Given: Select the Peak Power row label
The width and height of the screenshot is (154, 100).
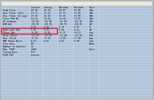Looking at the screenshot, I should 9,10.
